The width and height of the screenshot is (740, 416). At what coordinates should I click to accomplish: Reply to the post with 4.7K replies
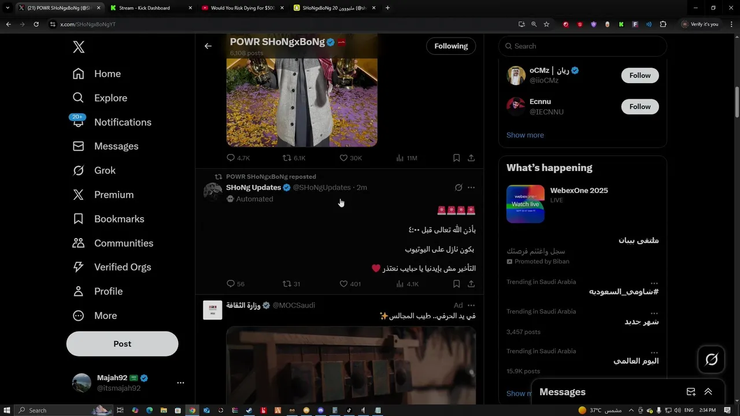[238, 158]
